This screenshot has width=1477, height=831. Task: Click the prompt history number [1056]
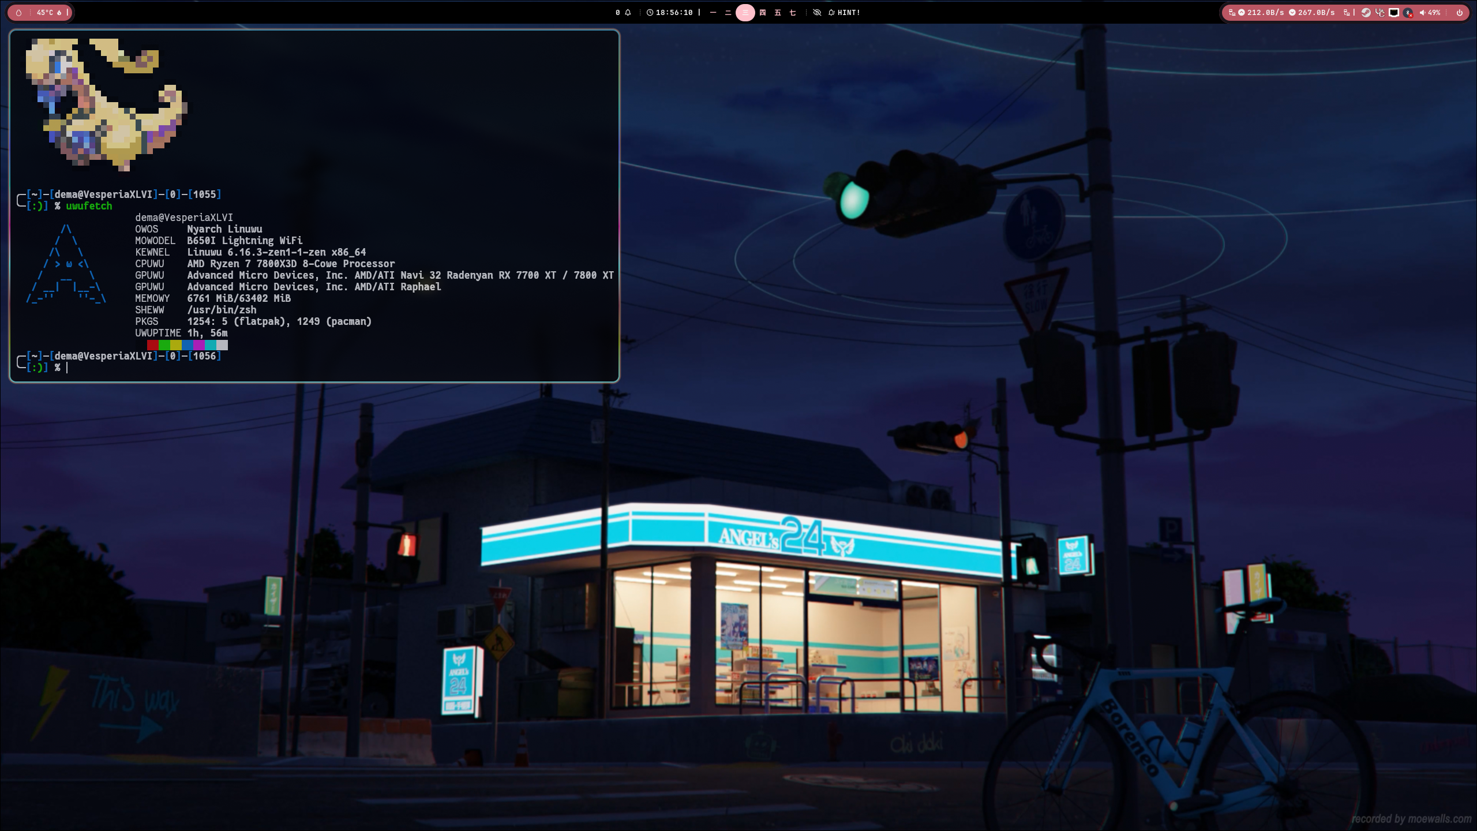coord(204,356)
